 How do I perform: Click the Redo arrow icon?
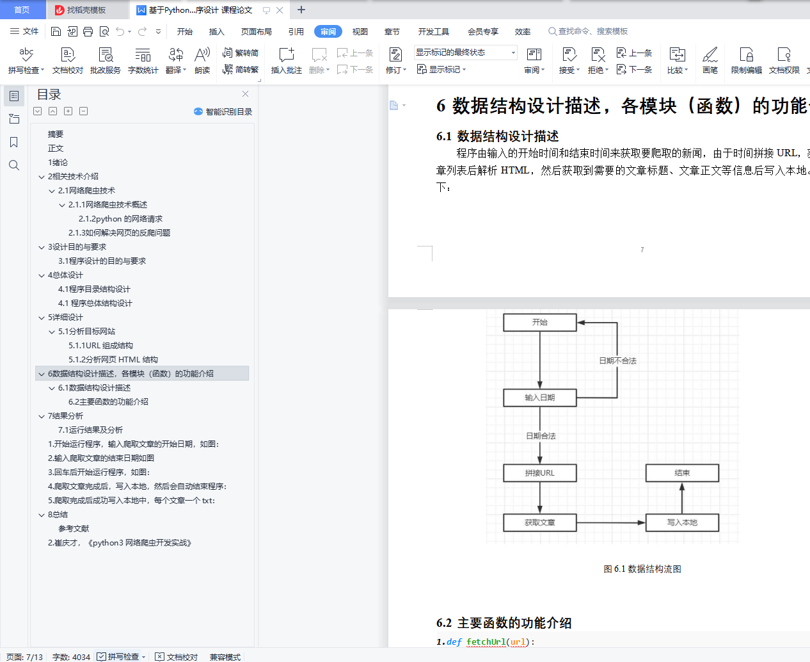(142, 31)
